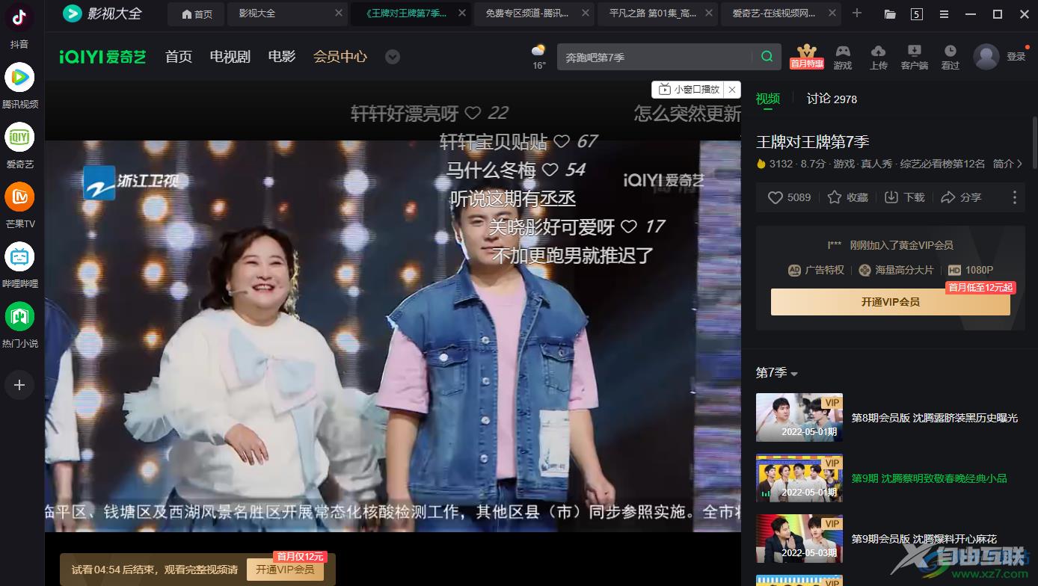Open thumbnail for 第8期会员版 沈腾露脐装黑历史曝光
The image size is (1038, 586).
coord(799,418)
